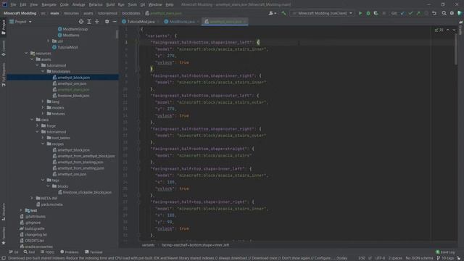Commit changes via Git checkmark icon
This screenshot has width=464, height=261.
(x=410, y=13)
